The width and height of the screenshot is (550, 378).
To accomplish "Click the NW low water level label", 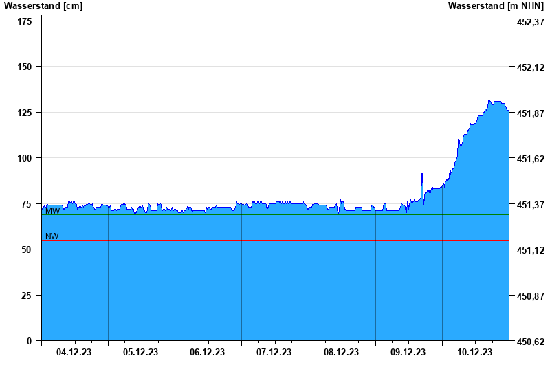I will point(52,236).
